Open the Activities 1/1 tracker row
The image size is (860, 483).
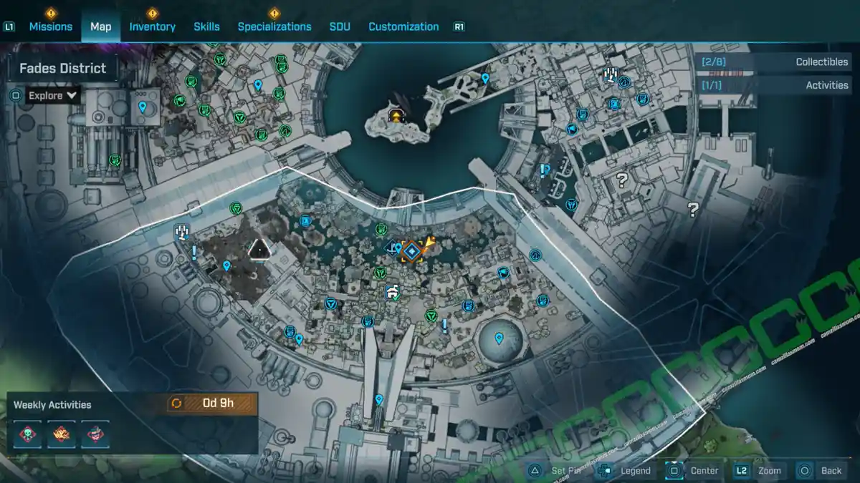[x=777, y=85]
